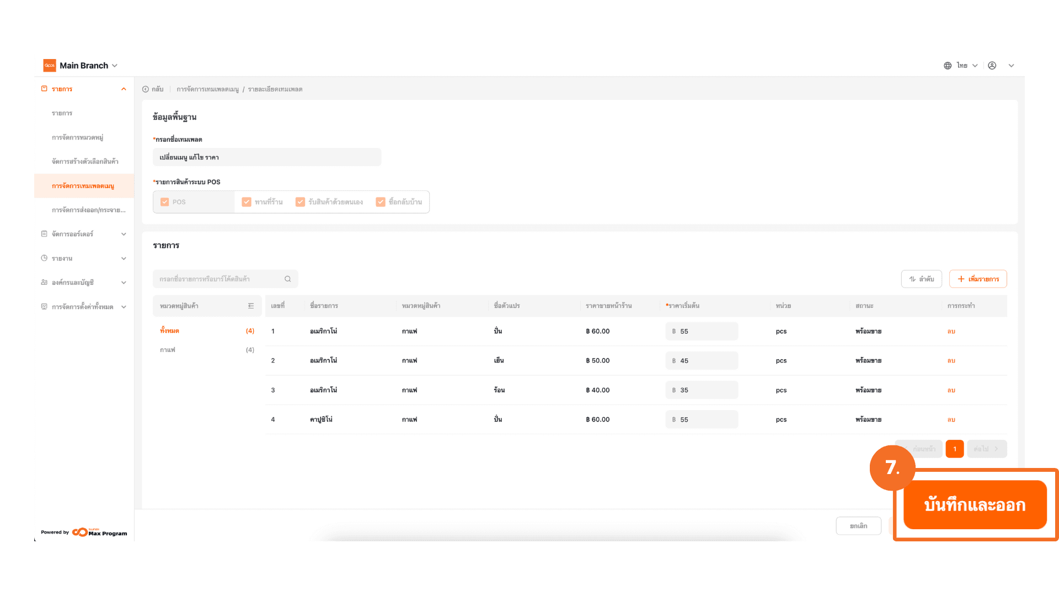Click the back arrow circle icon
Viewport: 1059px width, 596px height.
point(146,89)
